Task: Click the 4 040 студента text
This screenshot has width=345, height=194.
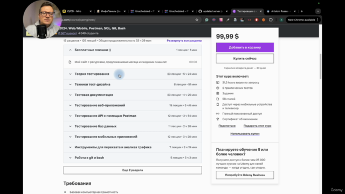Action: (88, 33)
